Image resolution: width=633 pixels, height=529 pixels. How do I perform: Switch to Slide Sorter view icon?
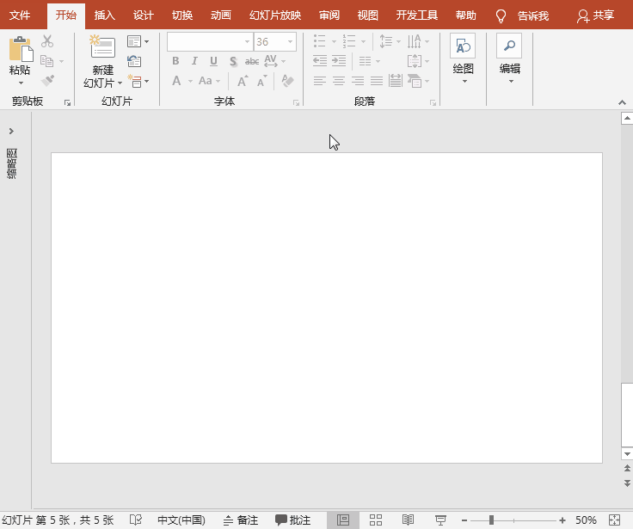click(376, 520)
